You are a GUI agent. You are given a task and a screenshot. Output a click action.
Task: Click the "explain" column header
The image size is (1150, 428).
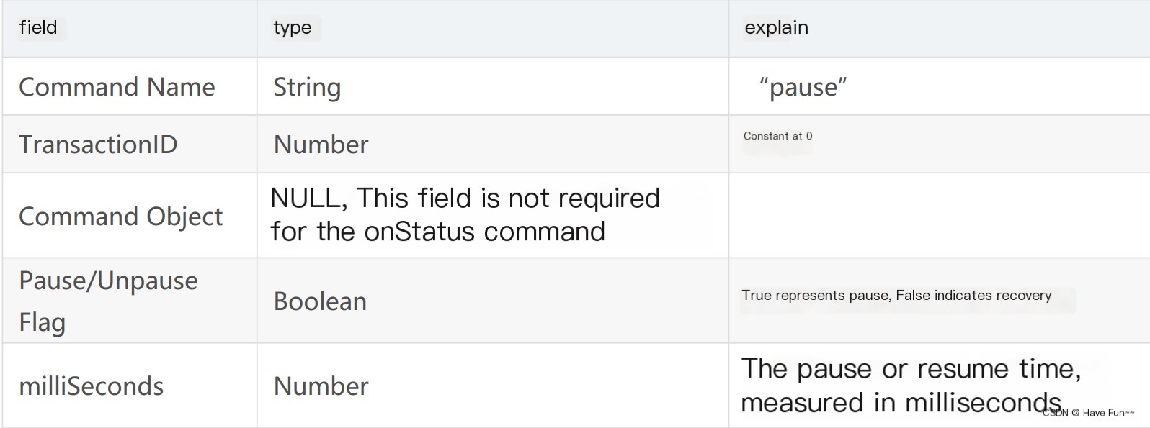tap(776, 28)
